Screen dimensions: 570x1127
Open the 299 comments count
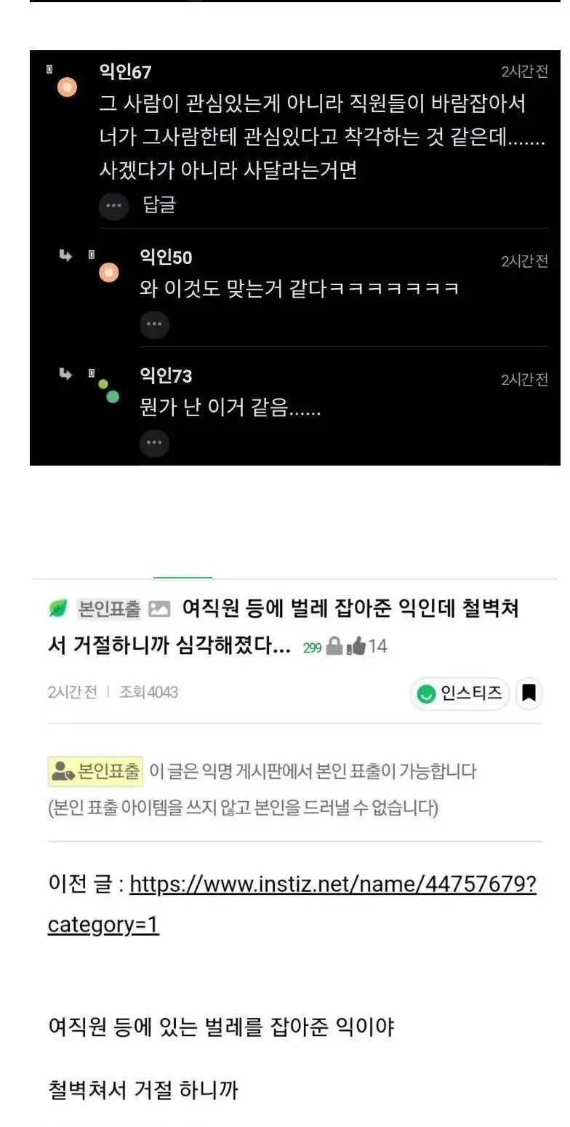(x=312, y=647)
